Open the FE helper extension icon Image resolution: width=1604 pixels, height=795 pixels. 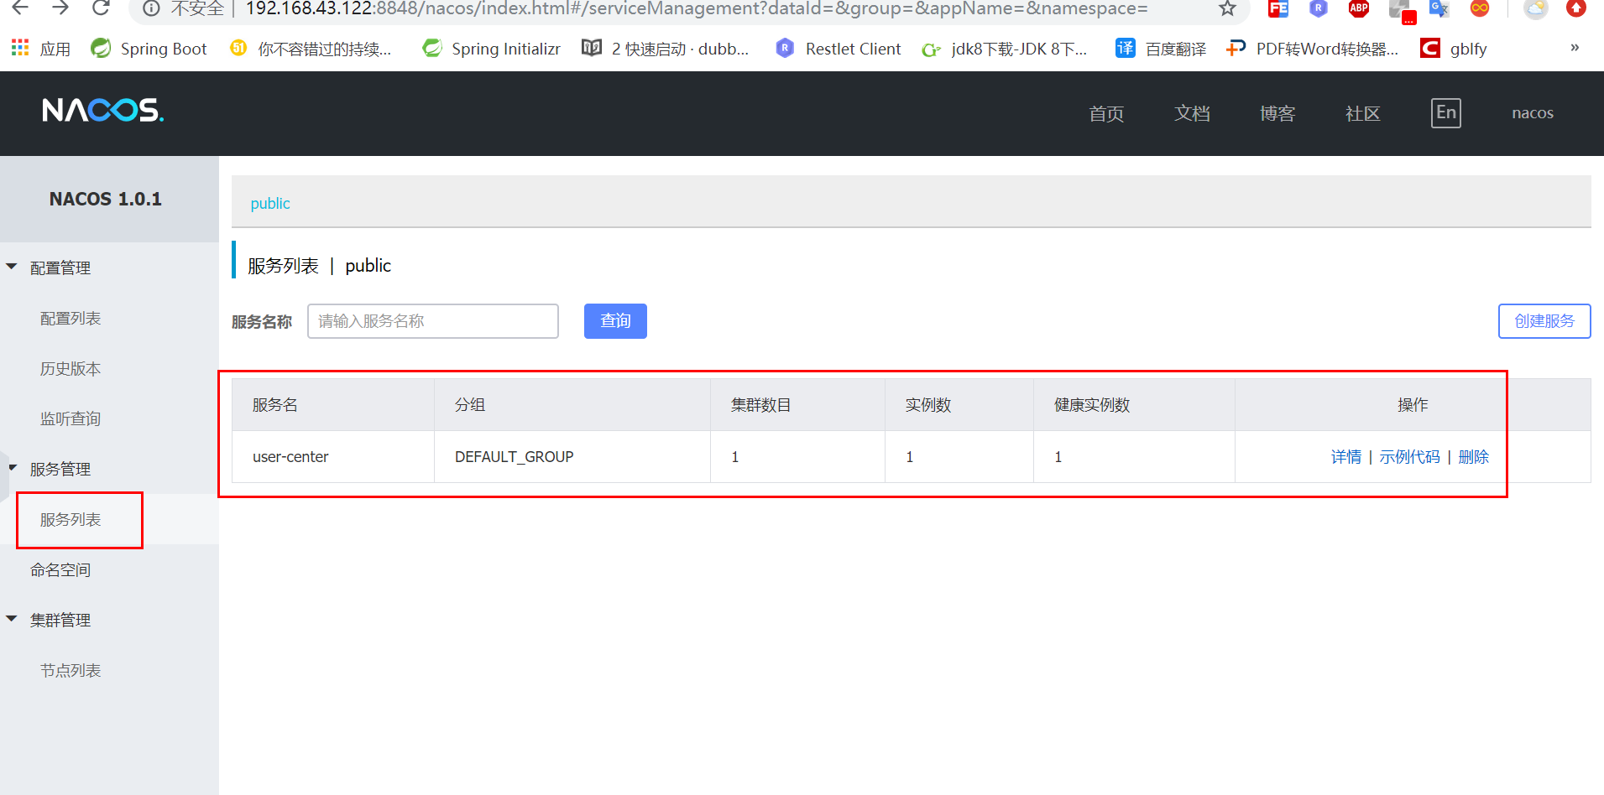click(x=1278, y=9)
